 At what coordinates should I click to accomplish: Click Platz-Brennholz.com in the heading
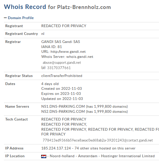click(84, 7)
